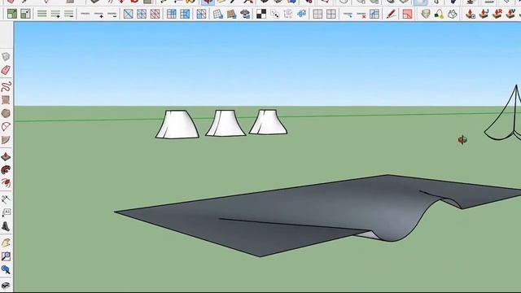Click the green grid icon with arrow
The height and width of the screenshot is (293, 521).
click(12, 14)
